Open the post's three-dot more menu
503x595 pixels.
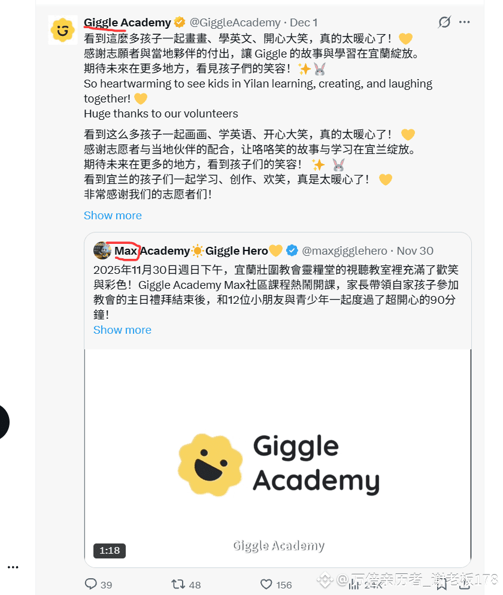point(464,22)
